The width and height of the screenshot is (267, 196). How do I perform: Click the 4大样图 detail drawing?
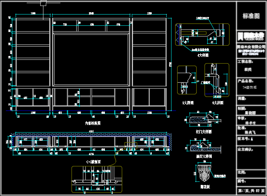pyautogui.click(x=202, y=35)
